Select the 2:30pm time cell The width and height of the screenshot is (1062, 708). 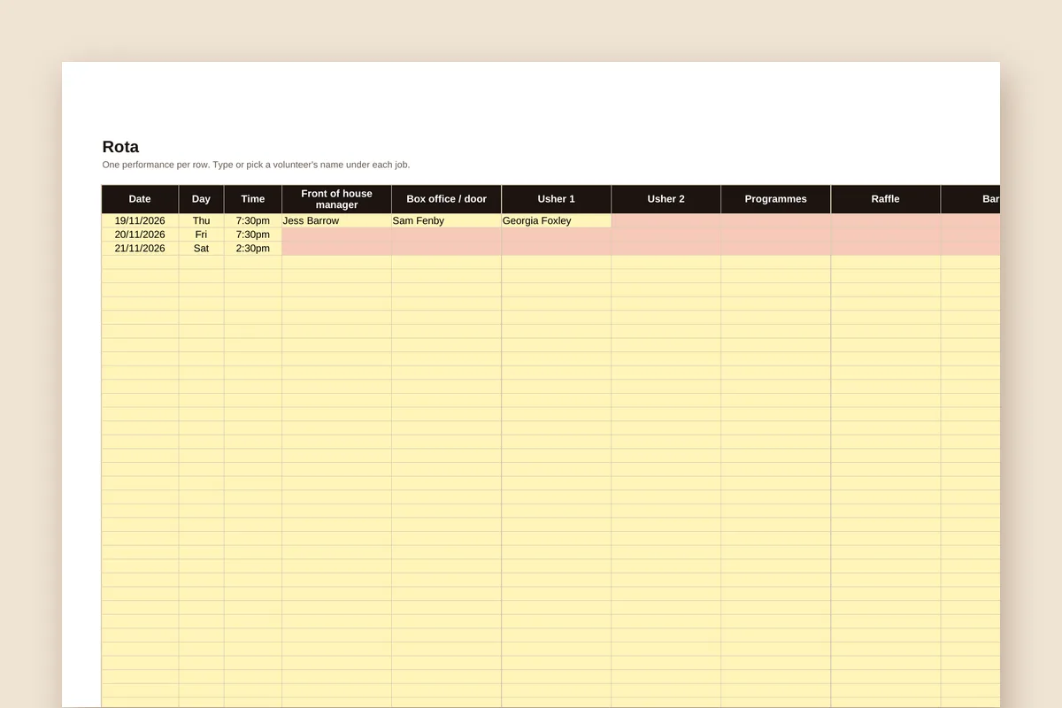tap(252, 249)
